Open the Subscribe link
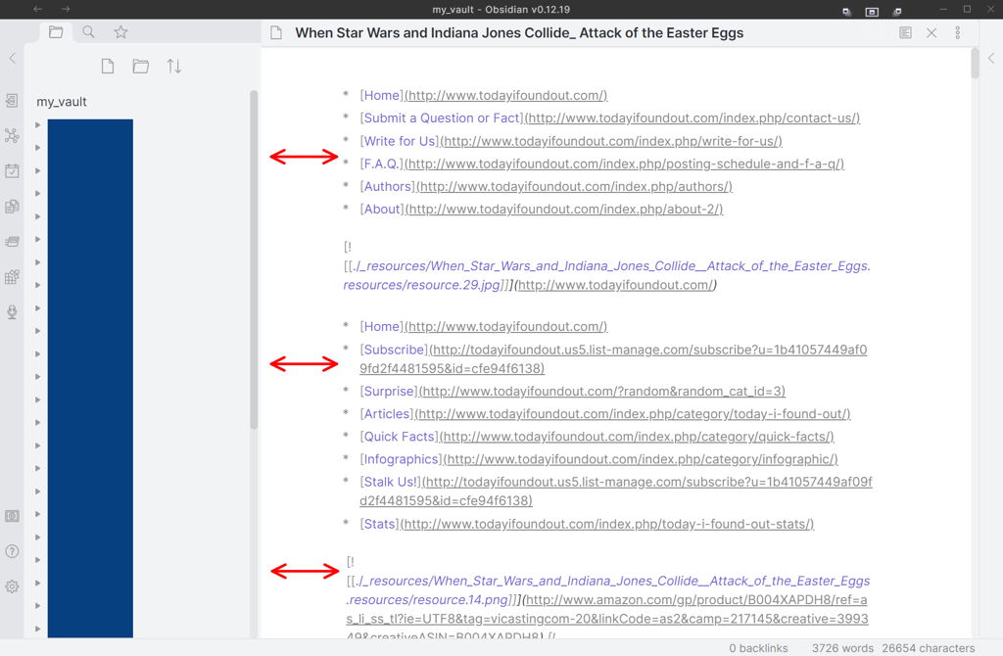The height and width of the screenshot is (656, 1003). click(x=394, y=351)
